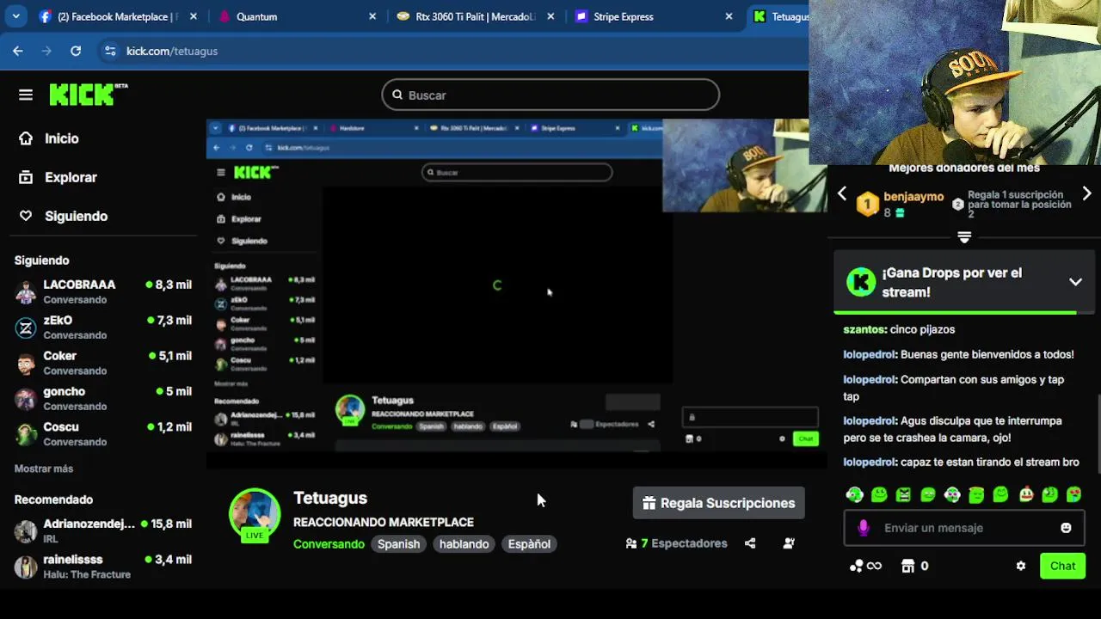Focus the Buscar search field
The height and width of the screenshot is (619, 1101).
(x=550, y=95)
